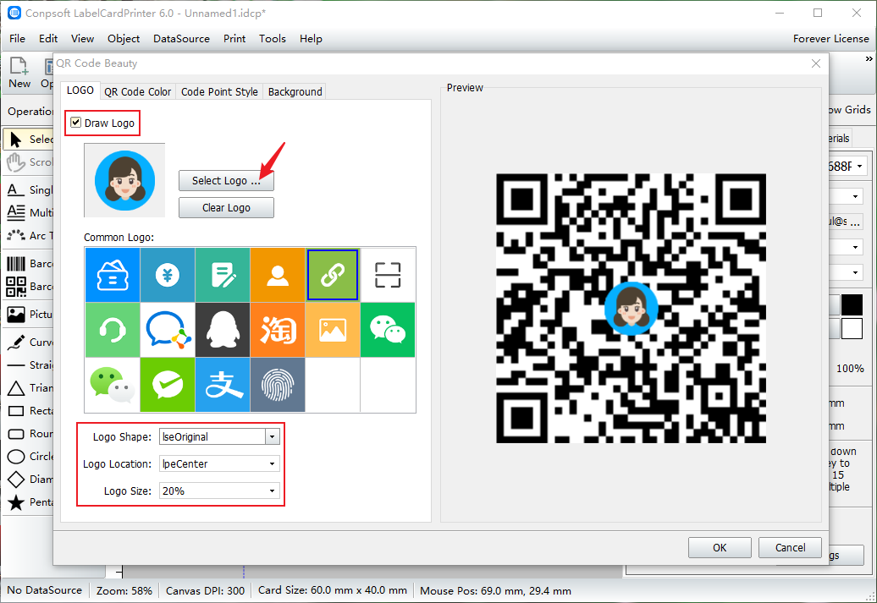This screenshot has height=603, width=877.
Task: Choose the blue Alipay logo
Action: point(223,385)
